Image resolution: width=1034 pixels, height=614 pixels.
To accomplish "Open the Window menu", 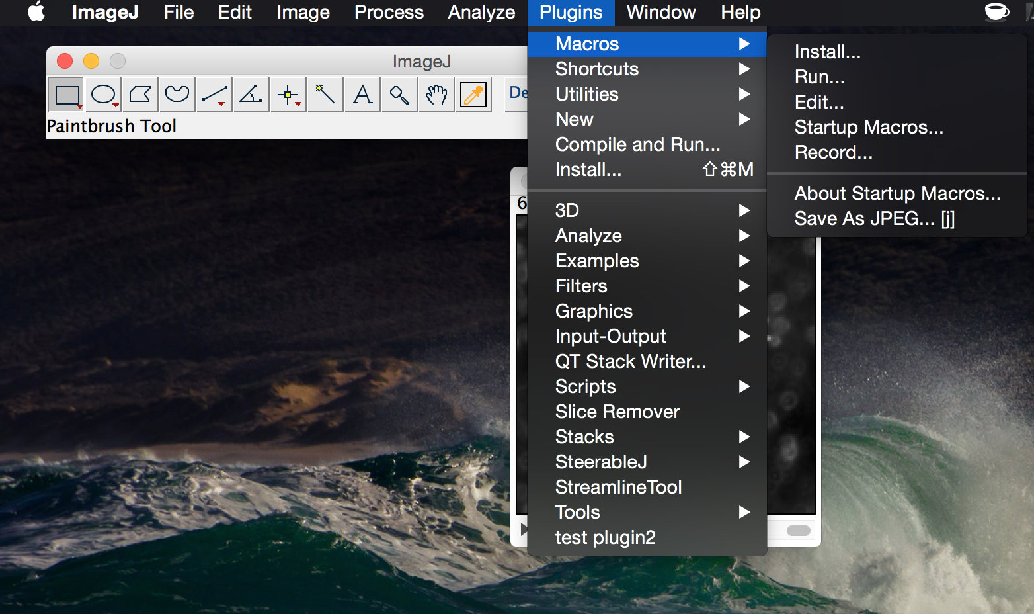I will point(661,12).
